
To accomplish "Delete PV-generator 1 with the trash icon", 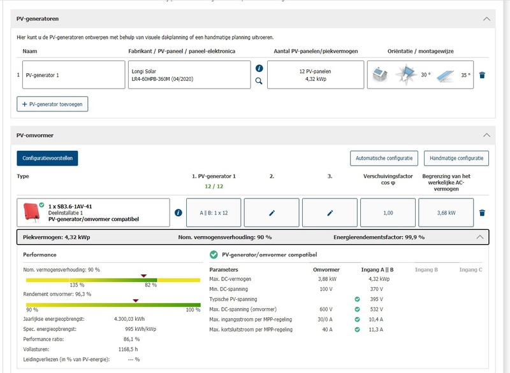I will tap(482, 75).
